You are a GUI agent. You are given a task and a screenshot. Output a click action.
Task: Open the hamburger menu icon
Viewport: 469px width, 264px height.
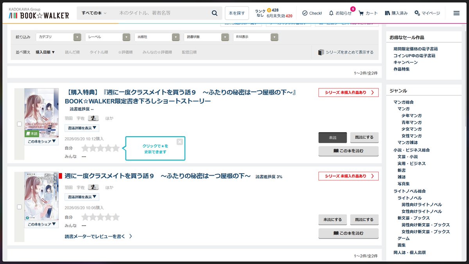(x=456, y=13)
